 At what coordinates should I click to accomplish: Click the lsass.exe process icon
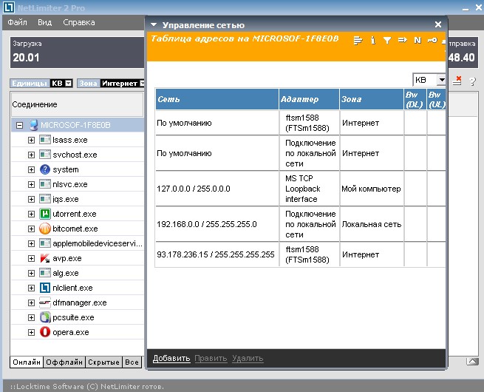[x=45, y=140]
